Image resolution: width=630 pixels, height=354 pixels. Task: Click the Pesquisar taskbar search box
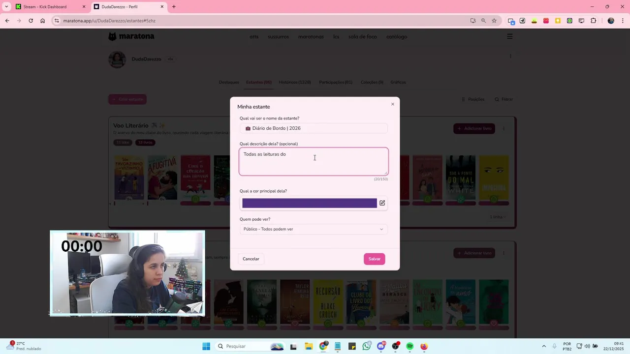tap(250, 346)
